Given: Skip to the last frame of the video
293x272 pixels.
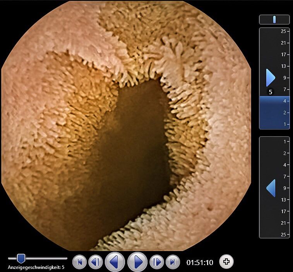Looking at the screenshot, I should click(173, 262).
